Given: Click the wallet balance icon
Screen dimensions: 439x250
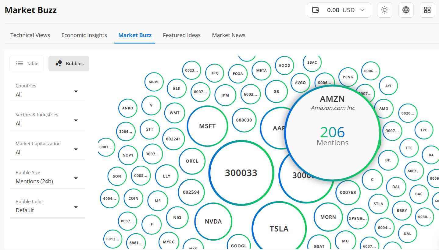Looking at the screenshot, I should point(316,10).
